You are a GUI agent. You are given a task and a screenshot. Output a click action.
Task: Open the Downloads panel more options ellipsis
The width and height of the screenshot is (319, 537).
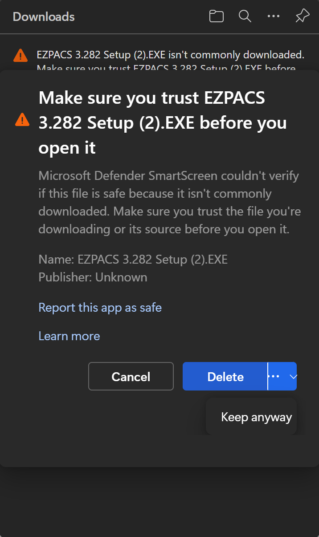(x=273, y=16)
